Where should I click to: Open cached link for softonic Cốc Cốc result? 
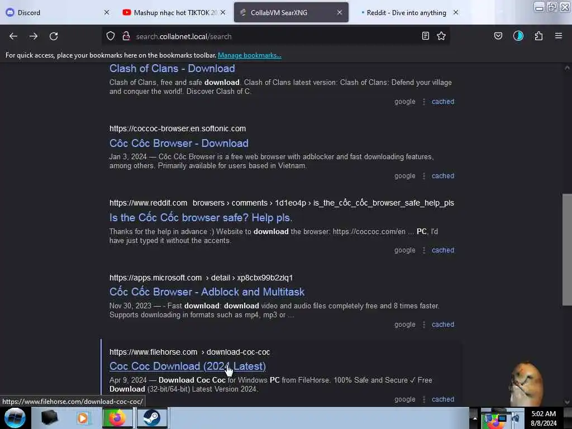[443, 176]
